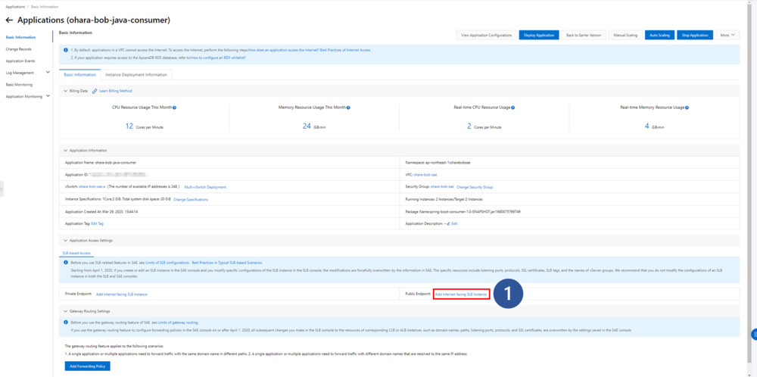Expand the Log Management sidebar menu

click(48, 73)
